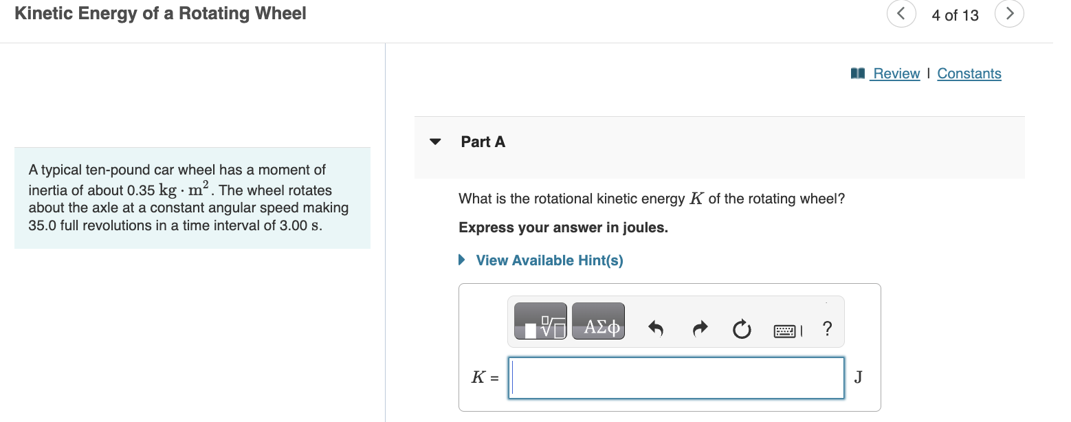Collapse the Part A section triangle
This screenshot has width=1071, height=422.
click(x=435, y=141)
